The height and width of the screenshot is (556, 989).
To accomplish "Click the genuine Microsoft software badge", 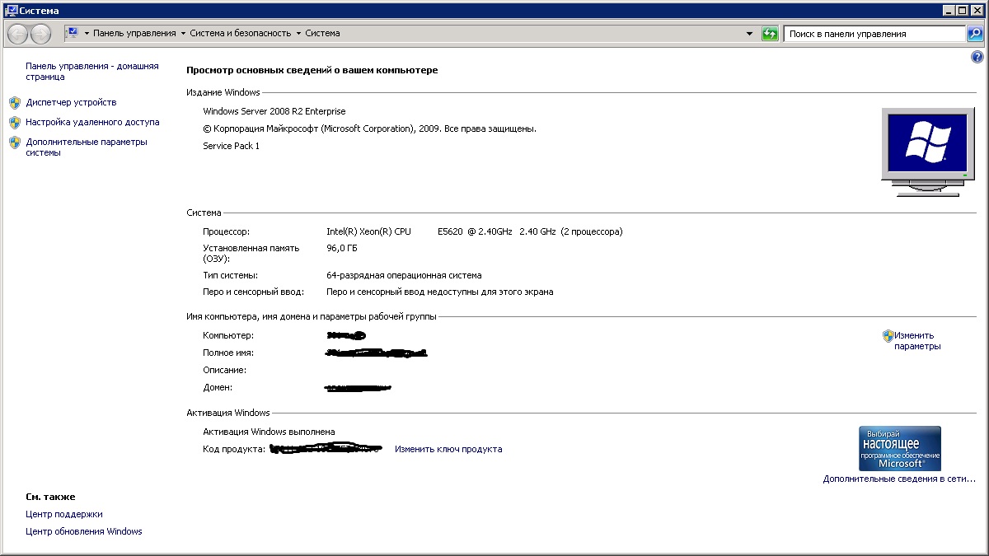I will [899, 448].
